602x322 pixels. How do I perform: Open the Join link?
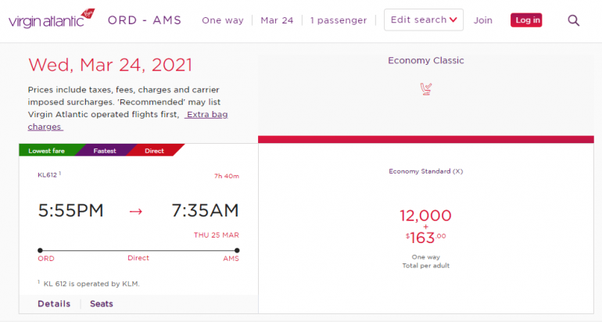point(482,20)
